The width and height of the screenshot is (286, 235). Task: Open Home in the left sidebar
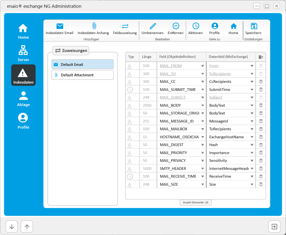23,31
